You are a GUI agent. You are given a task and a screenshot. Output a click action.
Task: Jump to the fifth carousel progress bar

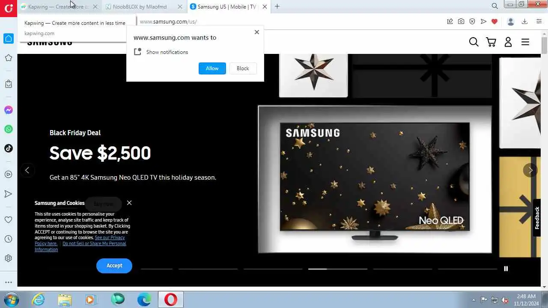click(402, 269)
